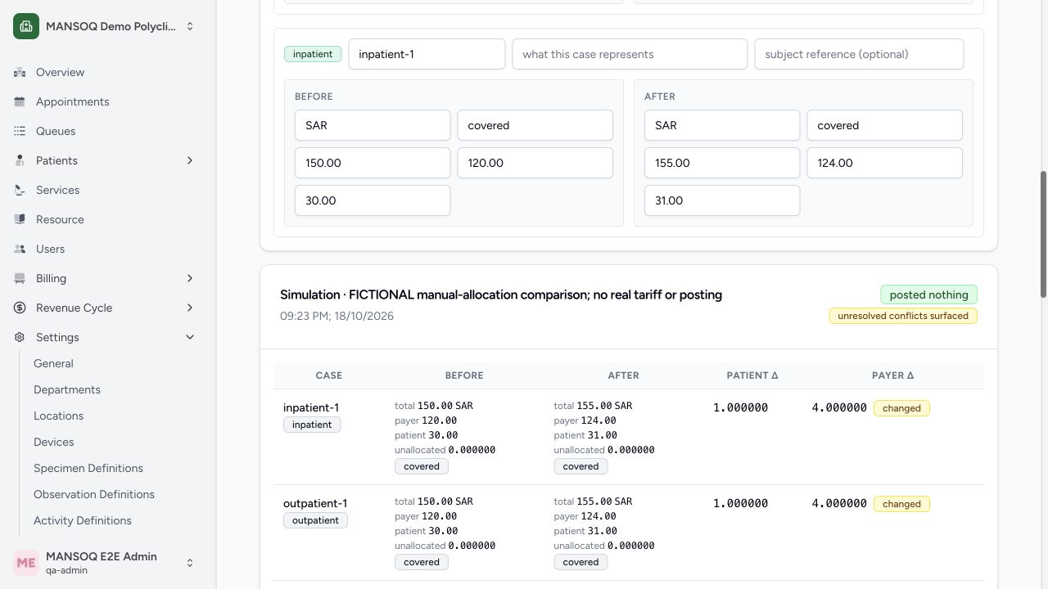Go to the Overview page
The image size is (1048, 589).
60,72
